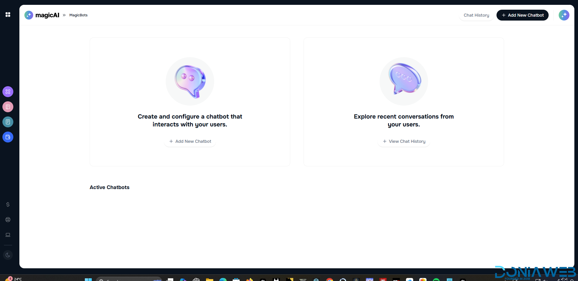This screenshot has width=578, height=281.
Task: Click the Active Chatbots heading
Action: click(109, 187)
